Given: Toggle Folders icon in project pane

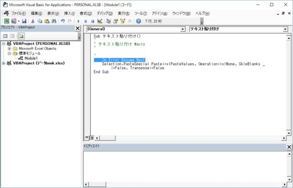Looking at the screenshot, I should [21, 36].
